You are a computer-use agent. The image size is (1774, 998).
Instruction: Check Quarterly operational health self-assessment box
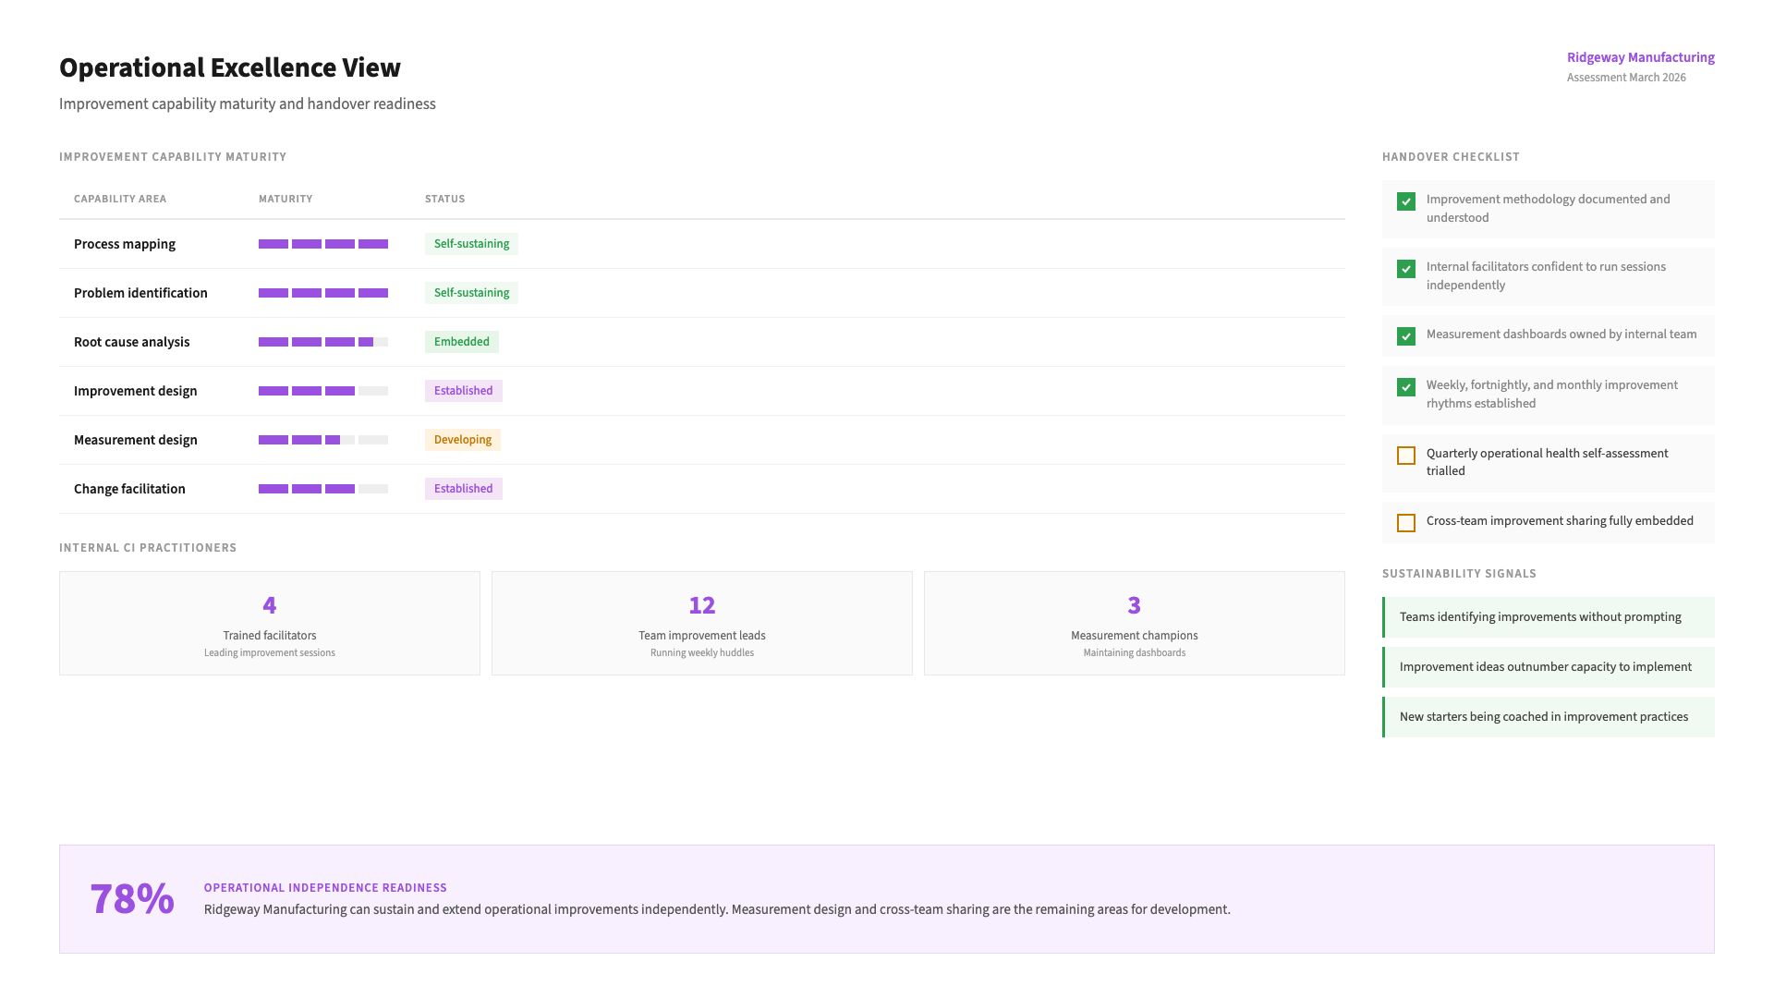point(1406,456)
